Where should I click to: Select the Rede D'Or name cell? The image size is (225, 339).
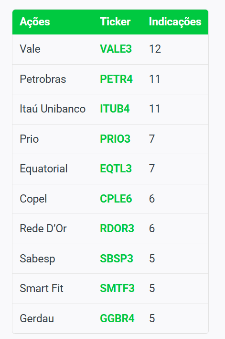pos(43,228)
